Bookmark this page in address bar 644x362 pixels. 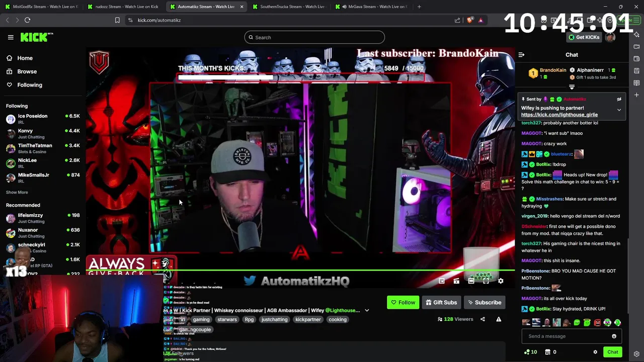point(117,20)
